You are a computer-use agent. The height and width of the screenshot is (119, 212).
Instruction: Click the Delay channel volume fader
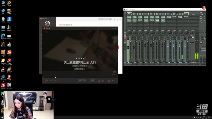174,46
